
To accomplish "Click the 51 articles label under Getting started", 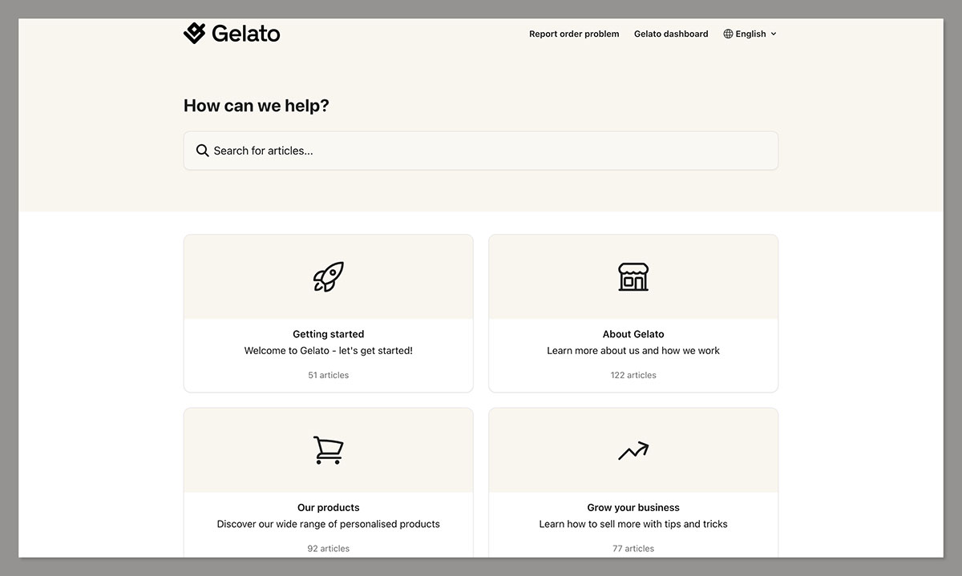I will pos(328,374).
